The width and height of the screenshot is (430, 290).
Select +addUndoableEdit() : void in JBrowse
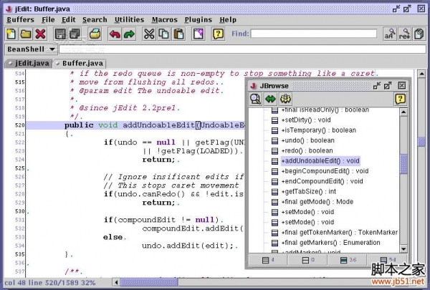[x=320, y=161]
